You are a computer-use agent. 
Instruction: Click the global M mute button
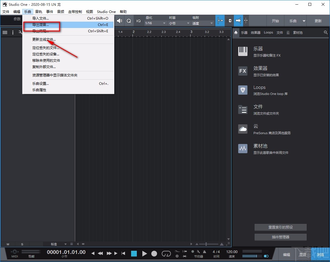pyautogui.click(x=8, y=244)
